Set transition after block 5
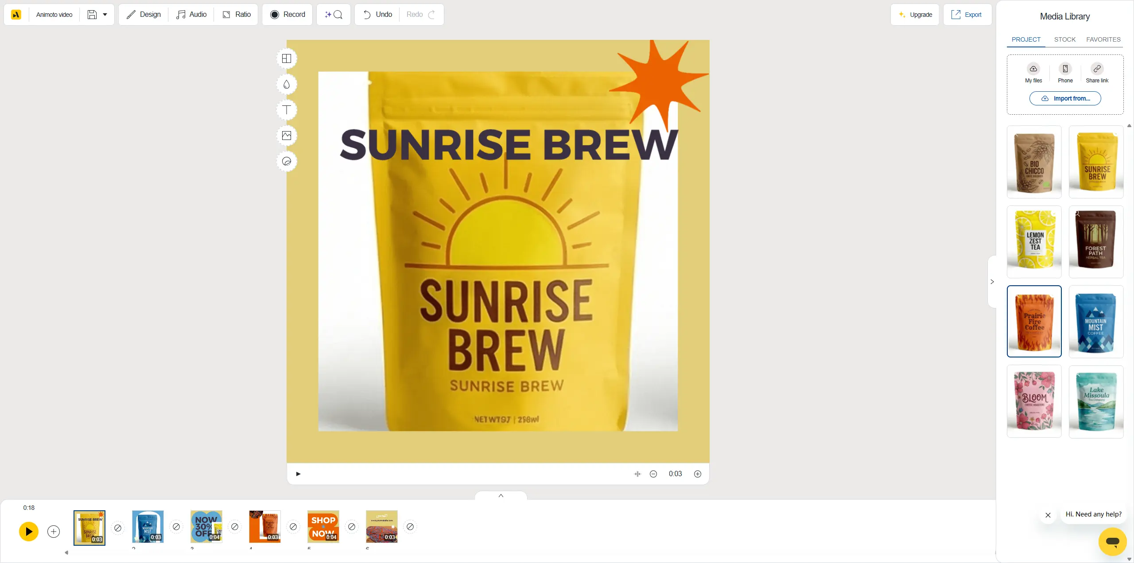The image size is (1134, 563). click(x=352, y=527)
